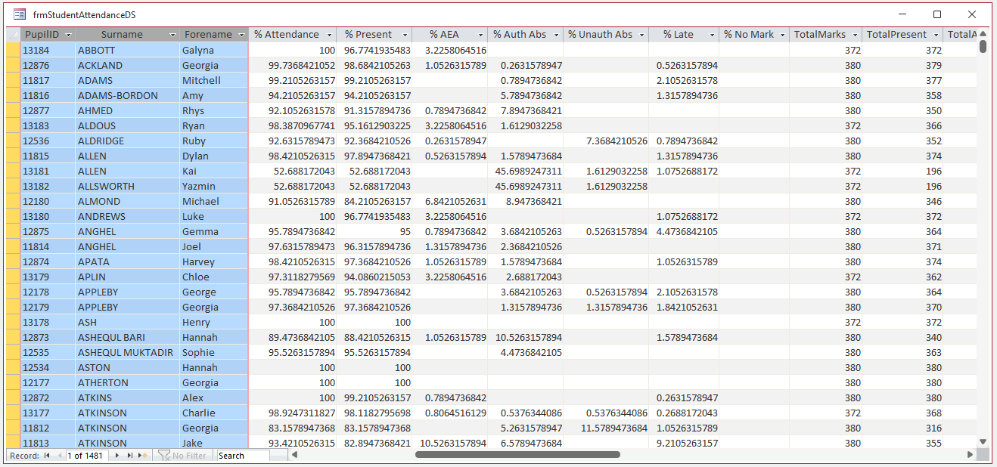Go to the first record
The width and height of the screenshot is (997, 467).
tap(47, 456)
